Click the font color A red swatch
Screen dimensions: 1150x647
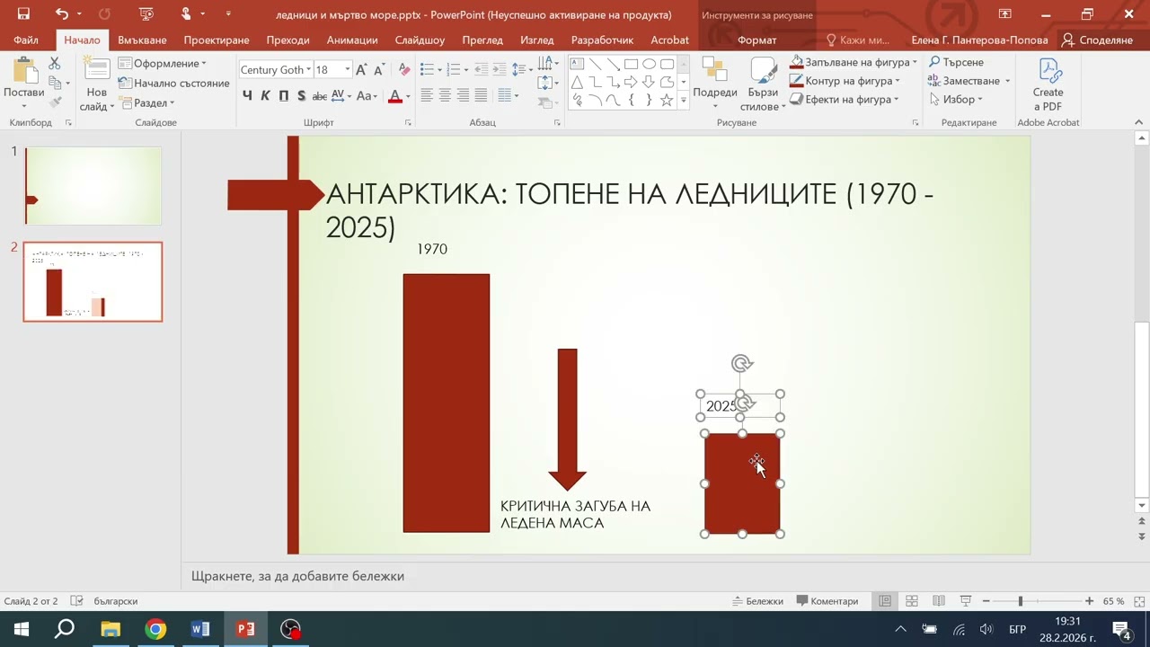pos(394,96)
